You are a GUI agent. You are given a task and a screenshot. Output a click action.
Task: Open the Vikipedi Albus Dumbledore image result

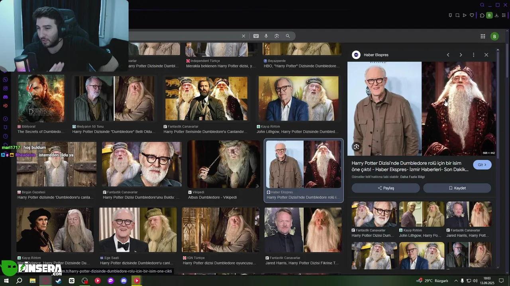pyautogui.click(x=224, y=164)
